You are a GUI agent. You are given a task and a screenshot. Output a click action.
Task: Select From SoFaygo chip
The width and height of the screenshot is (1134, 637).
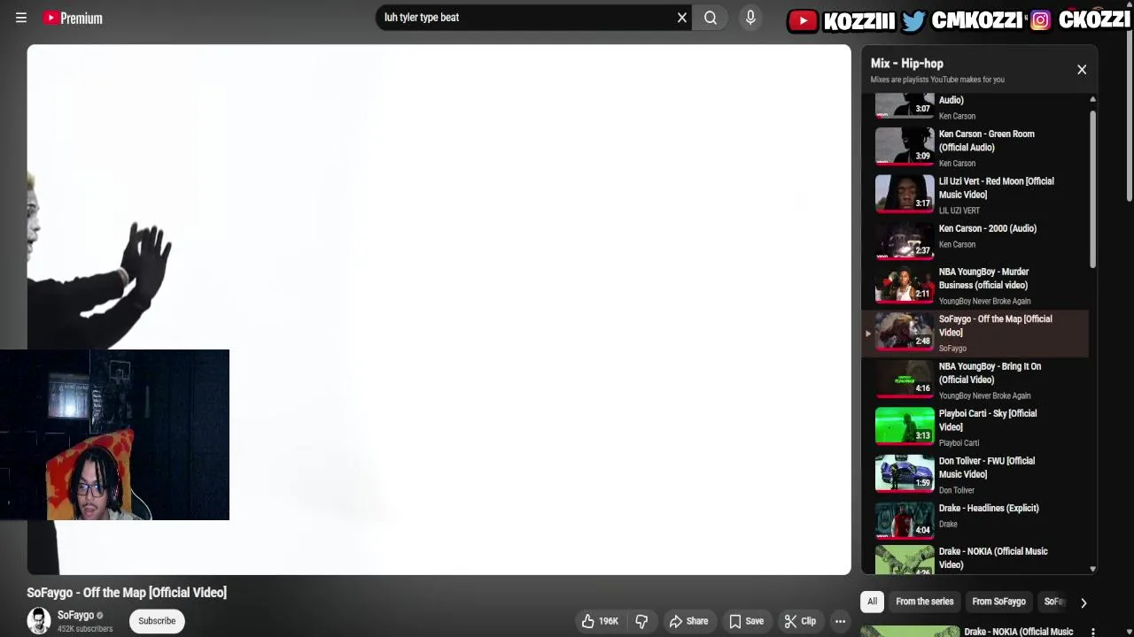(x=998, y=602)
